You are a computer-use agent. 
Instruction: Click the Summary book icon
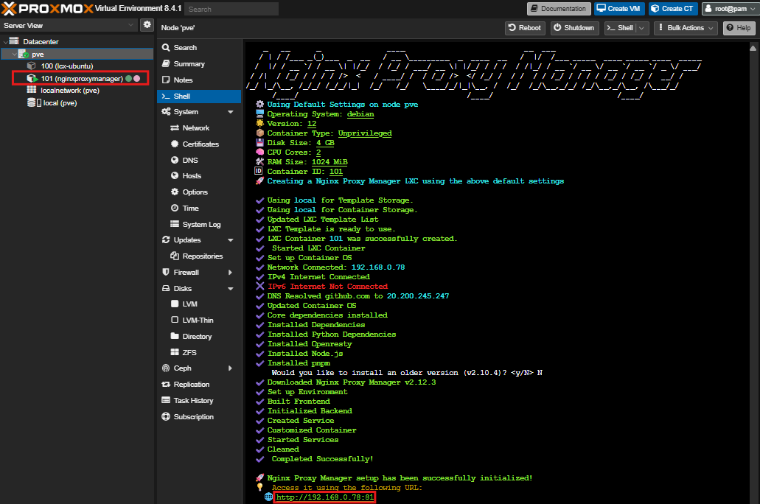pyautogui.click(x=166, y=63)
